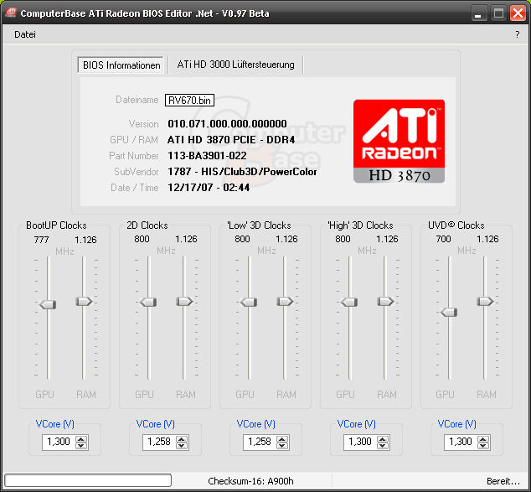Decrease 'Low' 3D VCore with down arrow

tap(282, 446)
